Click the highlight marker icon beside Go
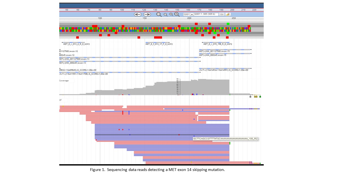348x196 pixels. click(228, 14)
